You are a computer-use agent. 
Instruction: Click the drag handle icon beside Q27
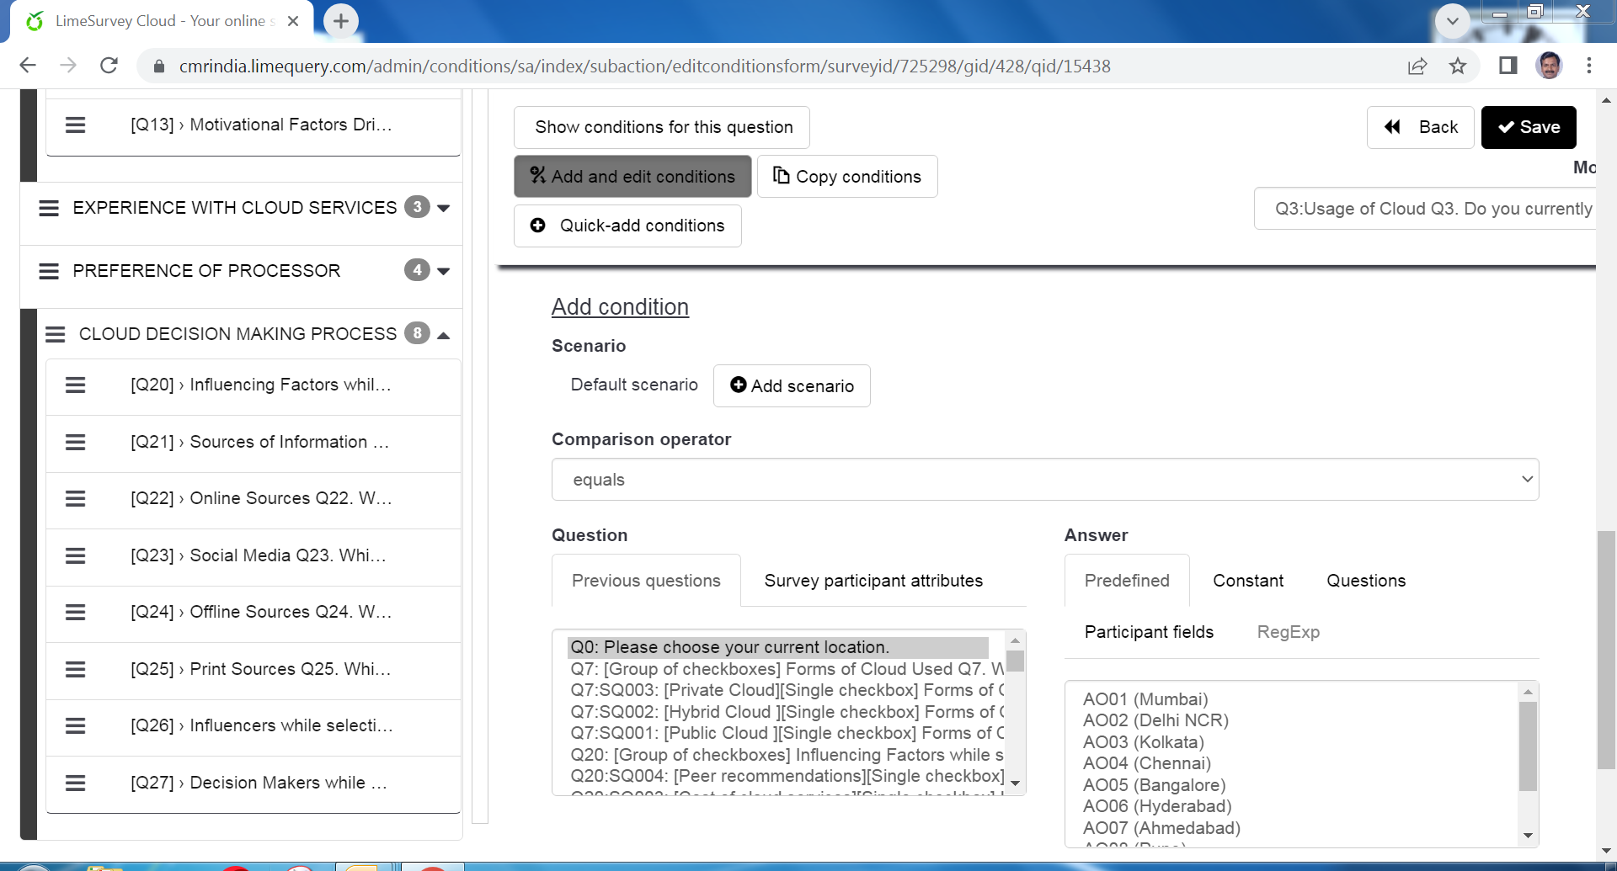[x=76, y=783]
